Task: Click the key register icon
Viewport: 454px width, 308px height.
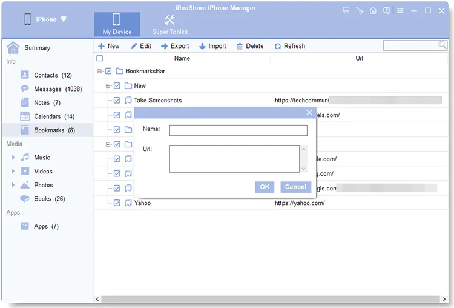Action: [x=360, y=11]
